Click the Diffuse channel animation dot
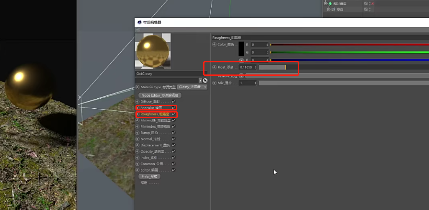The image size is (429, 210). [137, 102]
